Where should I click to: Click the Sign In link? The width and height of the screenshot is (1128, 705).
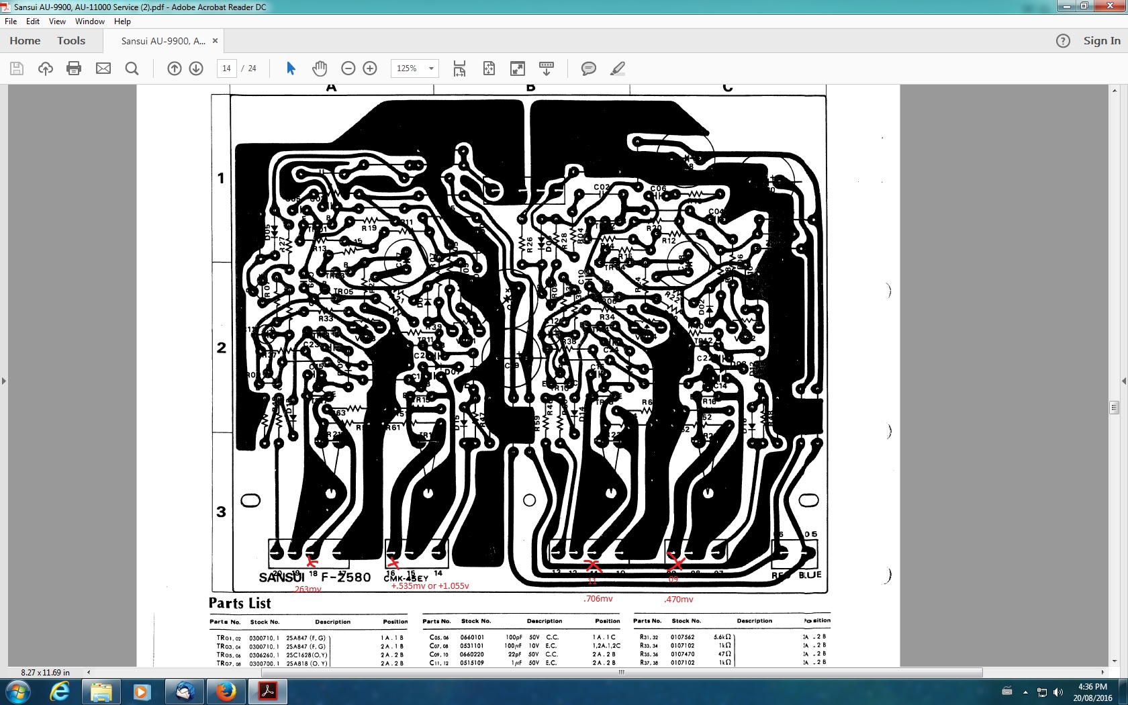[x=1102, y=41]
